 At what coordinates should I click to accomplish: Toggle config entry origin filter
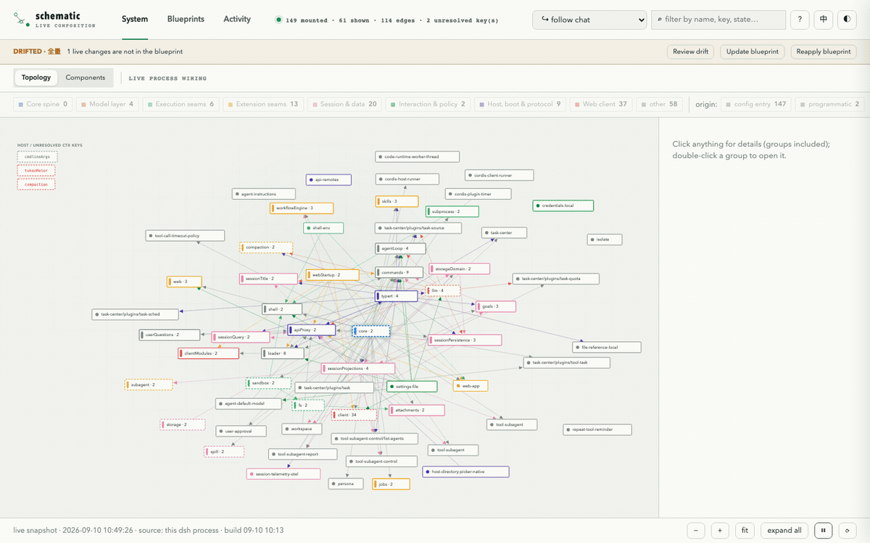756,104
